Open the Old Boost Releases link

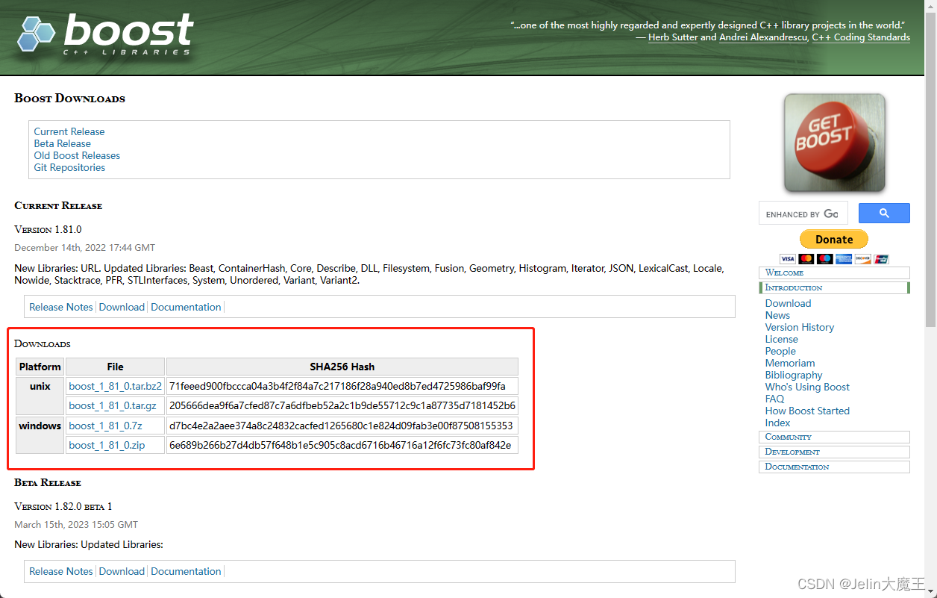tap(77, 155)
